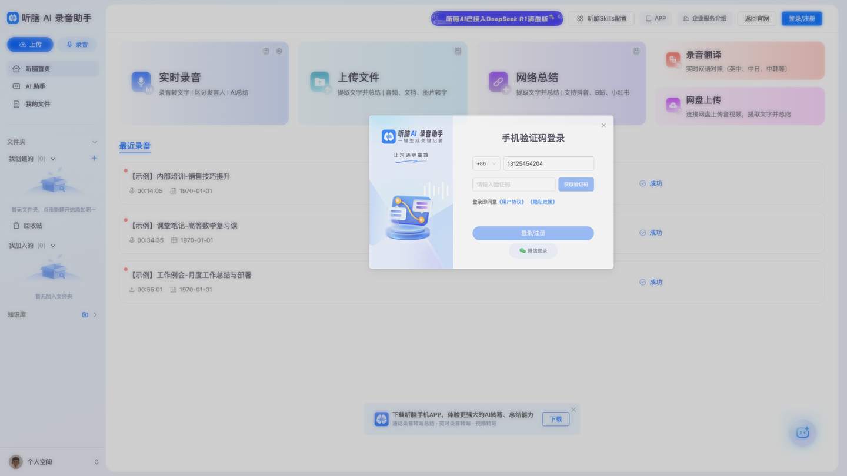
Task: Click the DeepSeek R1 banner
Action: (496, 18)
